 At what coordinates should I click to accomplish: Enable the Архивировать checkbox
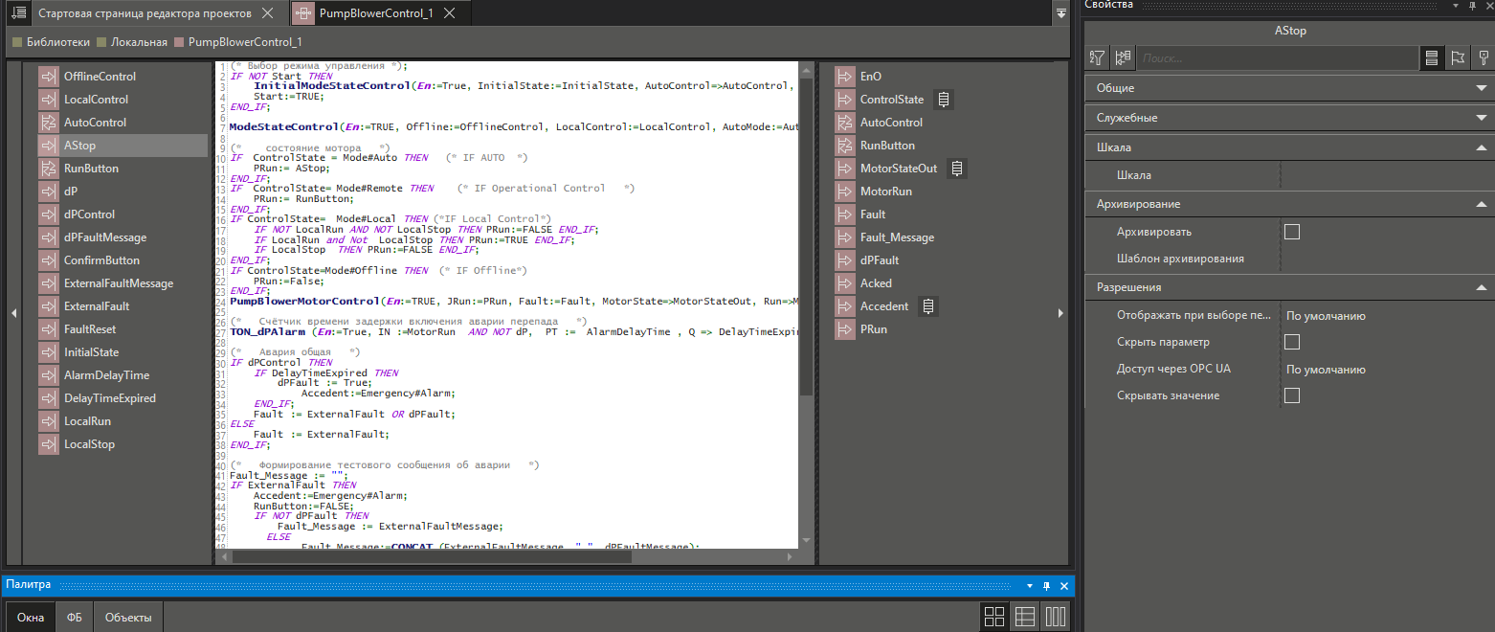point(1291,231)
